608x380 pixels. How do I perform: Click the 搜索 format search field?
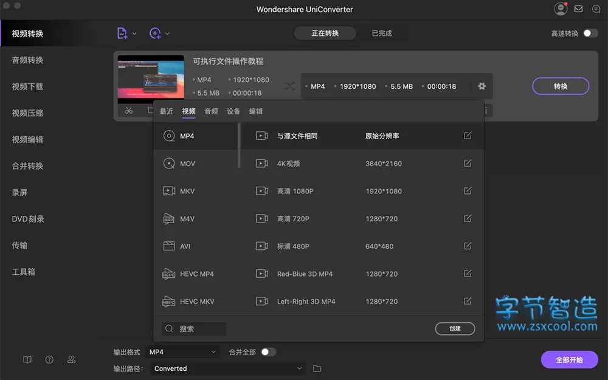[194, 328]
